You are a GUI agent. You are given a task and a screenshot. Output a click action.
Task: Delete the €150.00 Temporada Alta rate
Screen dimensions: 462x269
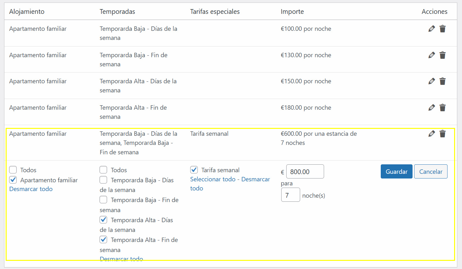(442, 81)
